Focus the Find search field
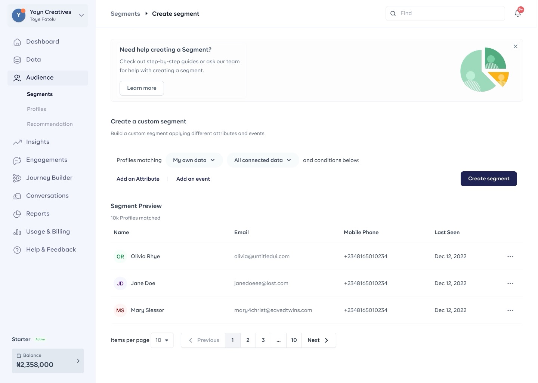Viewport: 538px width, 383px height. [445, 13]
